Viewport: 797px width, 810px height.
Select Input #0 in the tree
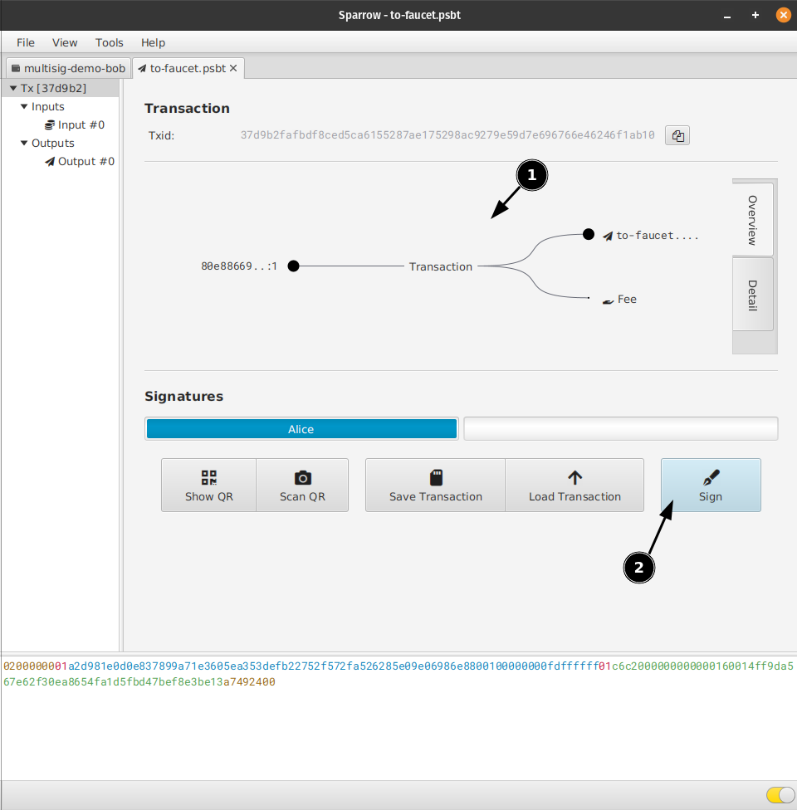coord(81,125)
